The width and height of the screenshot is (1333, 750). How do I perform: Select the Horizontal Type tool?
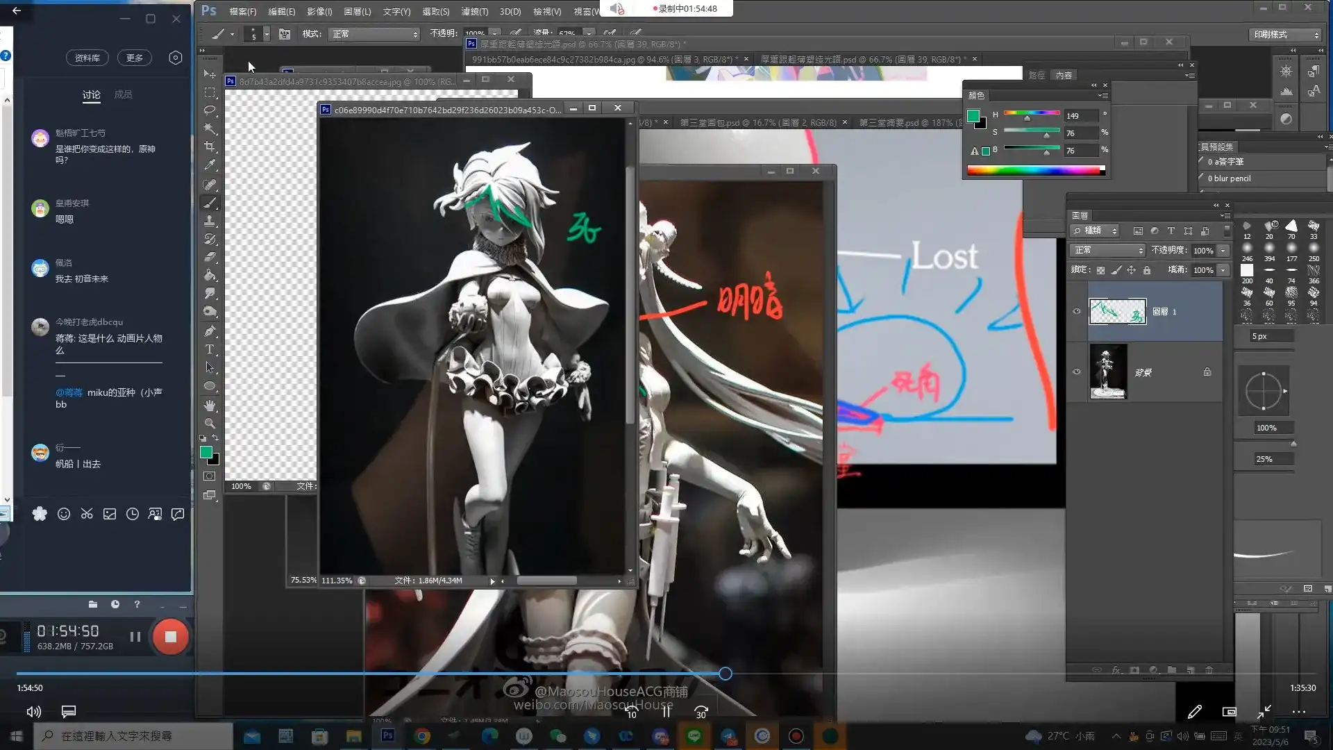pyautogui.click(x=209, y=349)
